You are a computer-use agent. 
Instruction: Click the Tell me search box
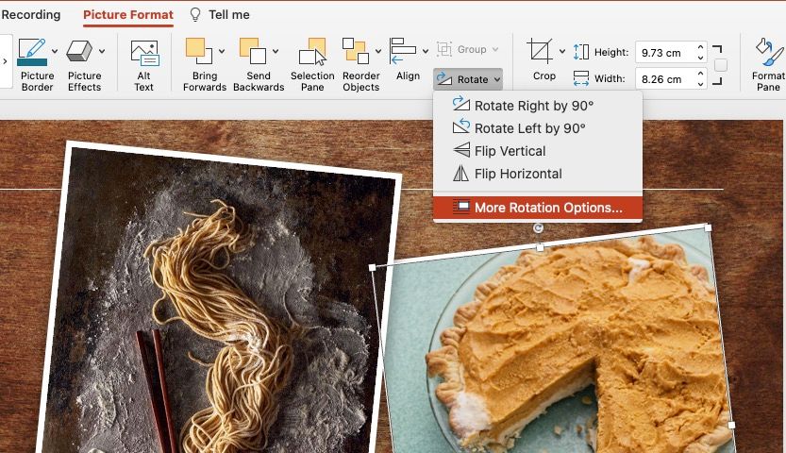(229, 14)
